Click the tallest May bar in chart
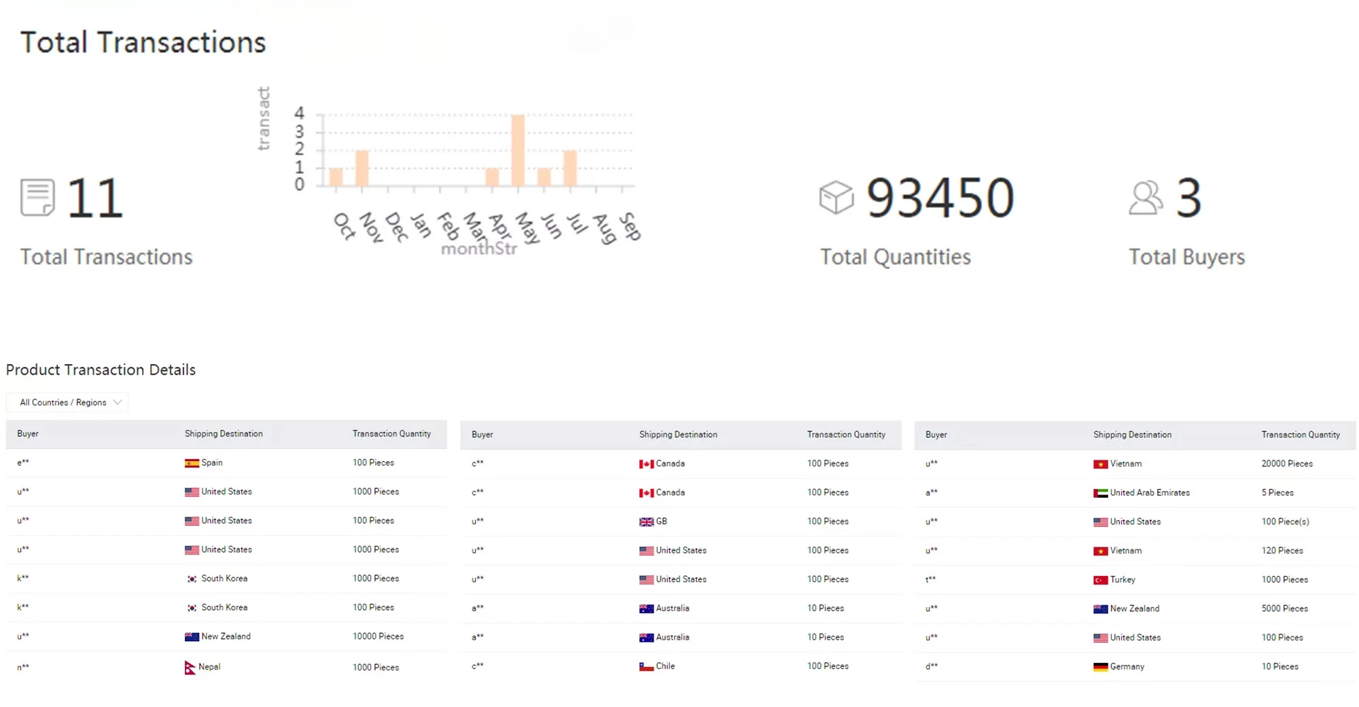1359x707 pixels. click(518, 151)
